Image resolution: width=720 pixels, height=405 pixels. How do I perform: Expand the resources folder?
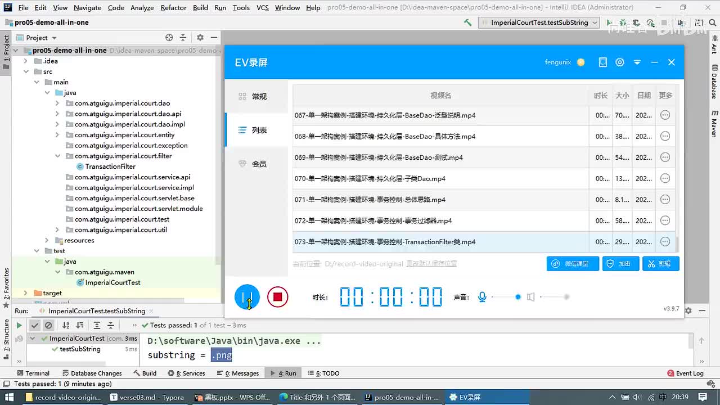coord(47,240)
